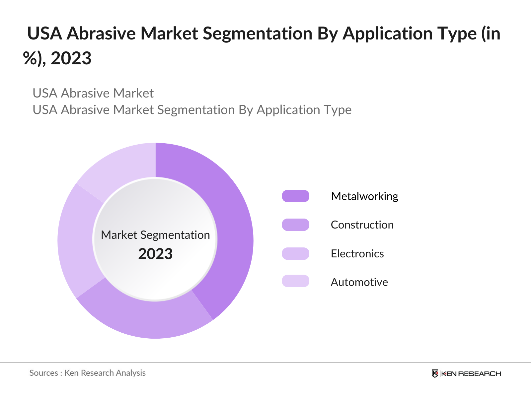Select the Automotive legend color swatch

[295, 281]
